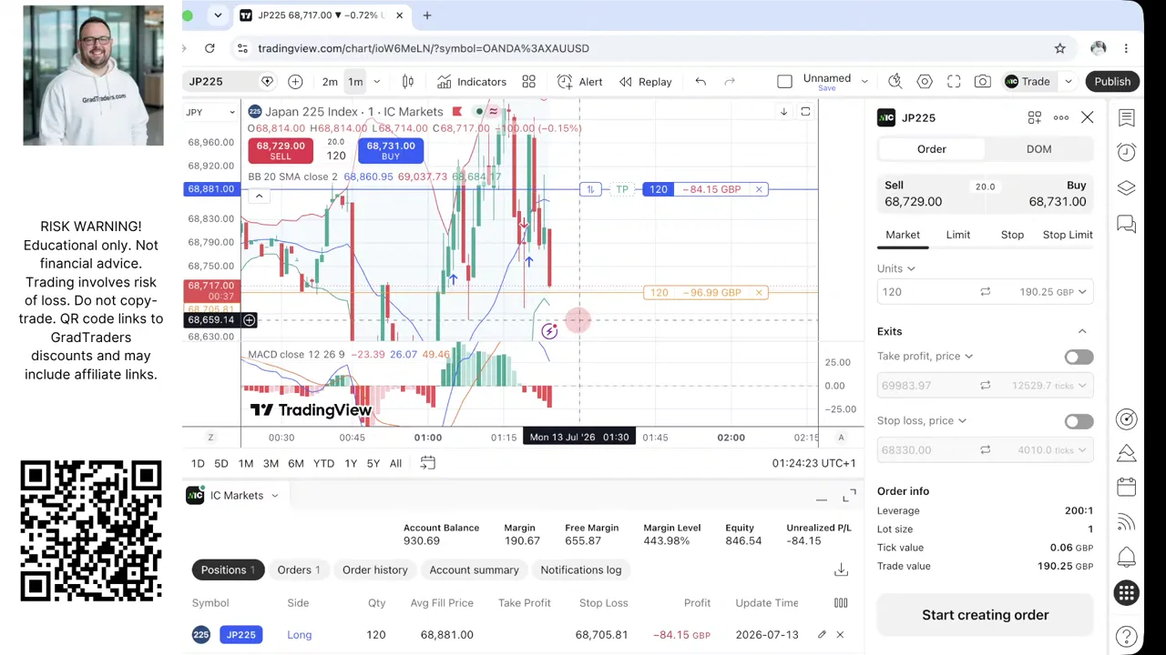
Task: Click the blue BUY 68,731.00 chart button
Action: (x=391, y=151)
